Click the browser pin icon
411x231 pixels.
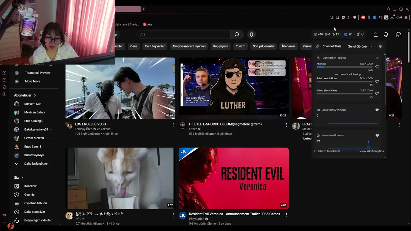pos(332,18)
